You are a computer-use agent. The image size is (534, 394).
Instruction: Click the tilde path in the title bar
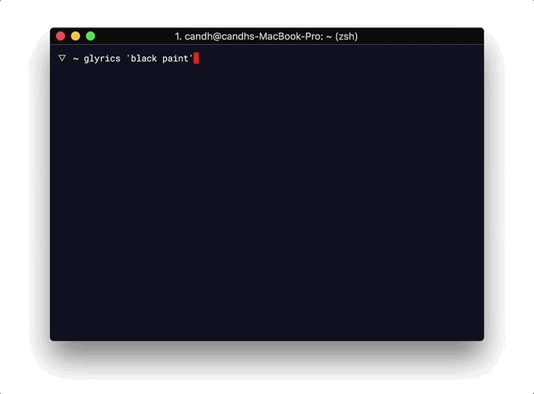pos(329,37)
